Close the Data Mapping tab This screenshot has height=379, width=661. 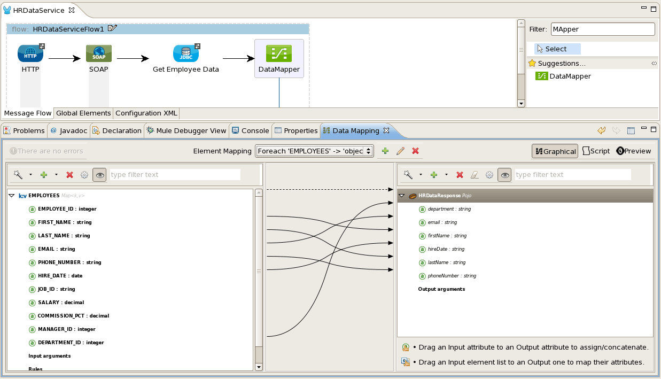tap(386, 130)
